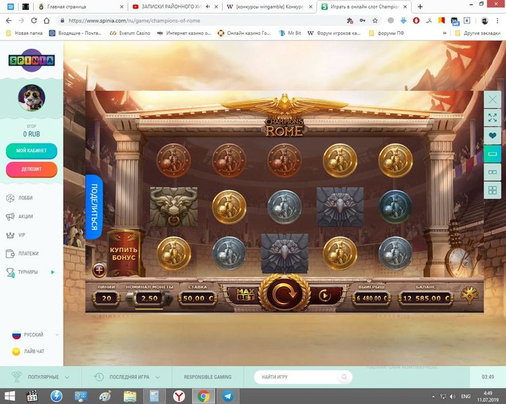Click the purple plus button beside bonus
Viewport: 506px width, 404px height.
tap(99, 270)
